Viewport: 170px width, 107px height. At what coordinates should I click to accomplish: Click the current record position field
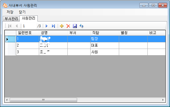(x=29, y=26)
